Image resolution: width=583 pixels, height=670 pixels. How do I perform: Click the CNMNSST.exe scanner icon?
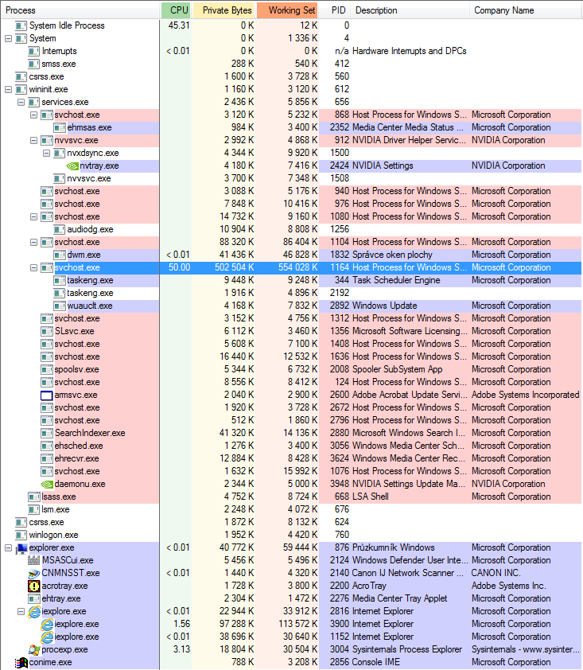(33, 573)
